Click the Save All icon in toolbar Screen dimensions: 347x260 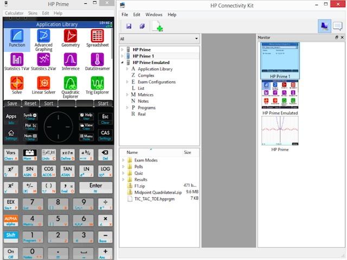[142, 27]
